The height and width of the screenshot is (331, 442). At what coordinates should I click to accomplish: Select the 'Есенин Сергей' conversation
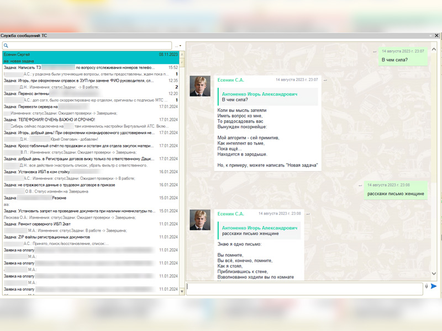[91, 58]
